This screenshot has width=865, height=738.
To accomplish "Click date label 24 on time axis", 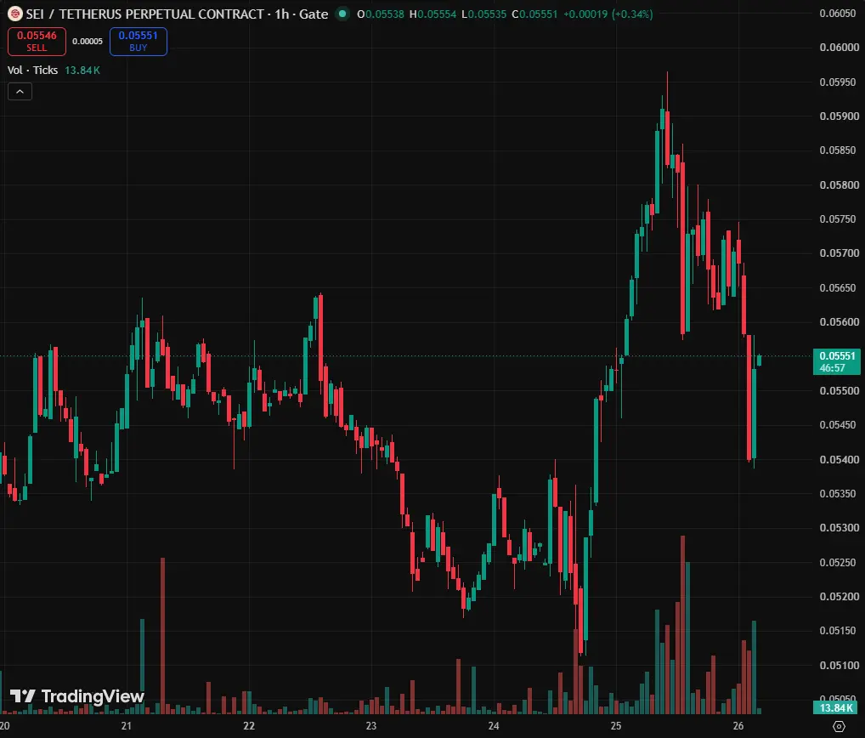I will click(x=494, y=726).
